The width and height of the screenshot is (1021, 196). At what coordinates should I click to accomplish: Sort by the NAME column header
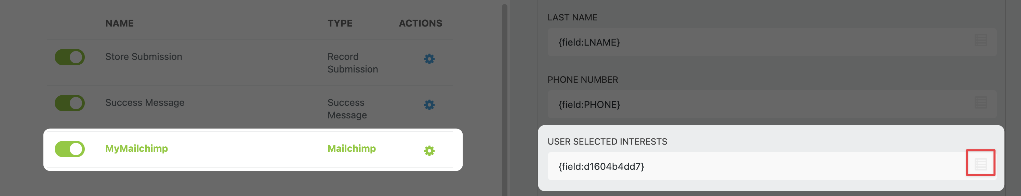point(119,23)
